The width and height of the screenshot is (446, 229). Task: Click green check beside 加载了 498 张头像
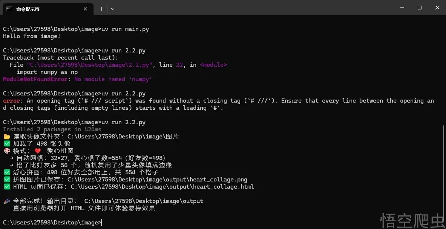[7, 144]
